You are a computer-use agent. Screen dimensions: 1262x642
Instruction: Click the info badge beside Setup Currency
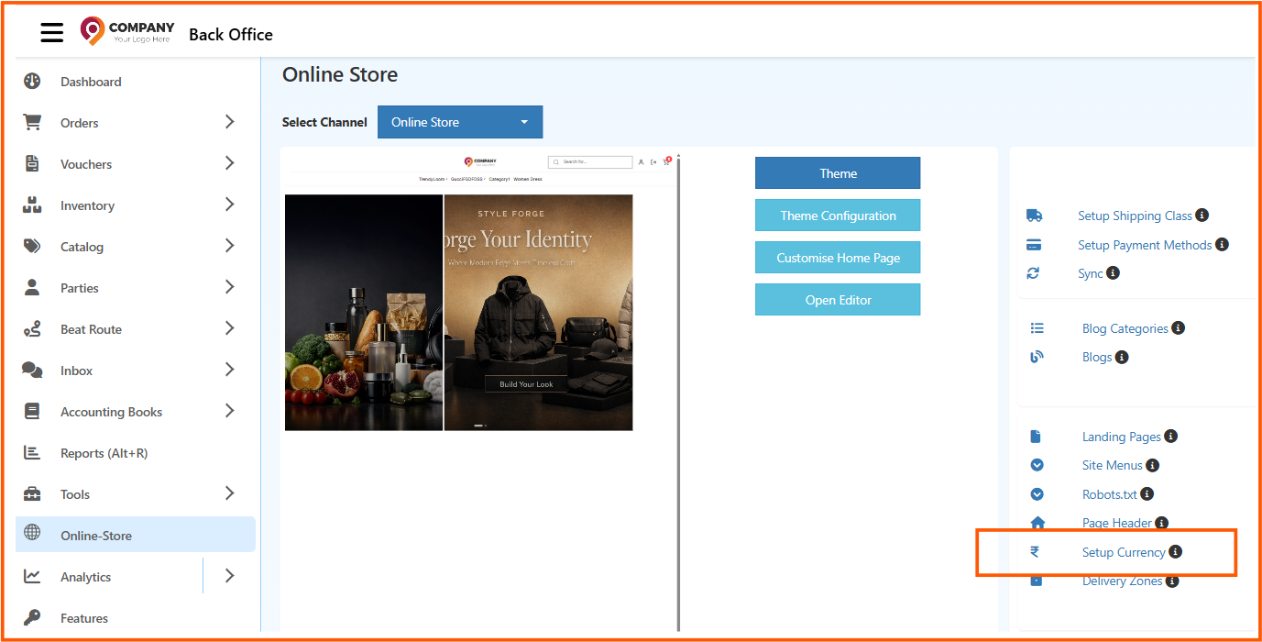[x=1178, y=551]
